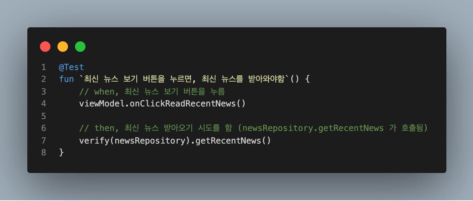This screenshot has height=201, width=473.
Task: Click line number 8 in the gutter
Action: (43, 153)
